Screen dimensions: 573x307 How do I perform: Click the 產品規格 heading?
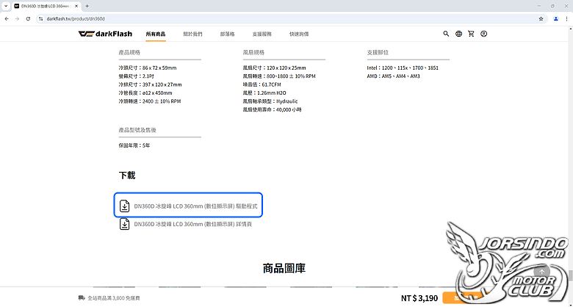tap(129, 52)
